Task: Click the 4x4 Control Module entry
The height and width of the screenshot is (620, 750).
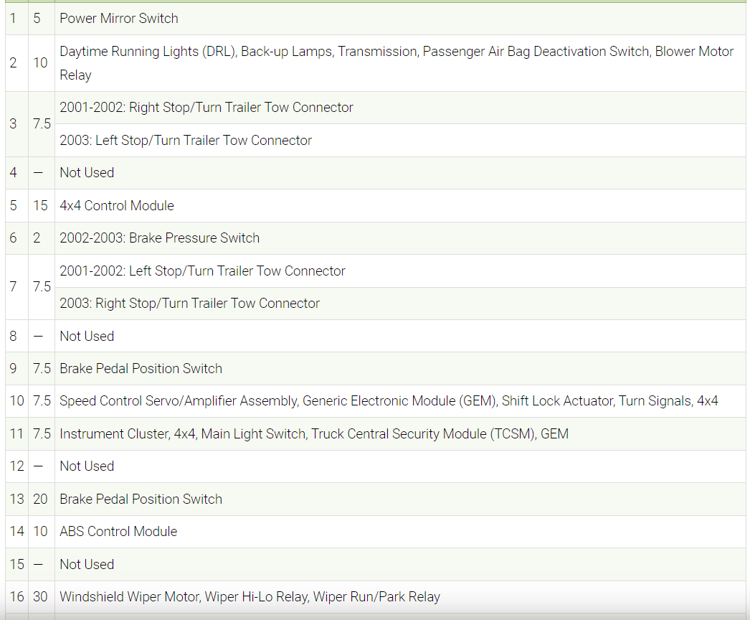Action: [117, 206]
